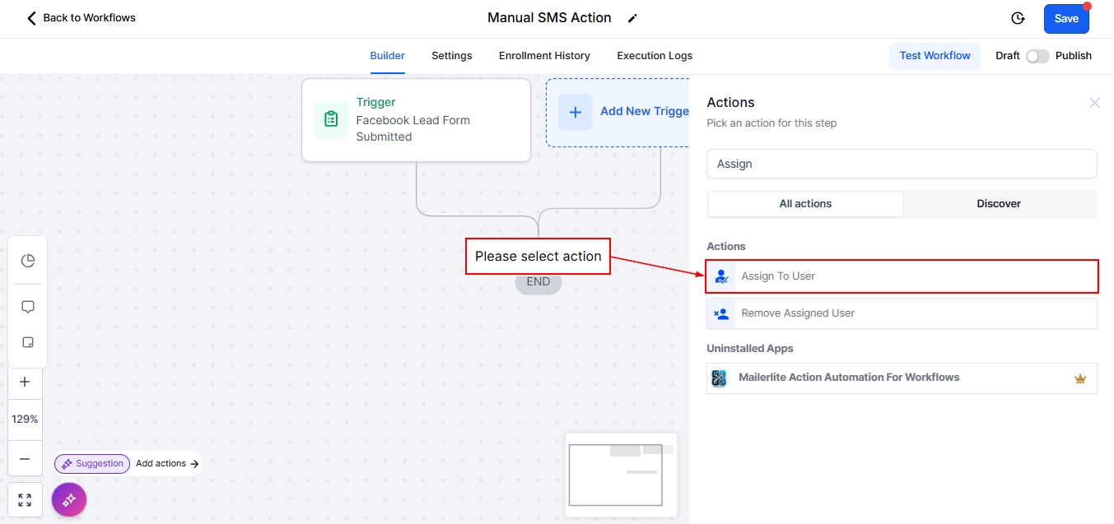The height and width of the screenshot is (524, 1114).
Task: Zoom in using the plus icon
Action: pos(25,382)
